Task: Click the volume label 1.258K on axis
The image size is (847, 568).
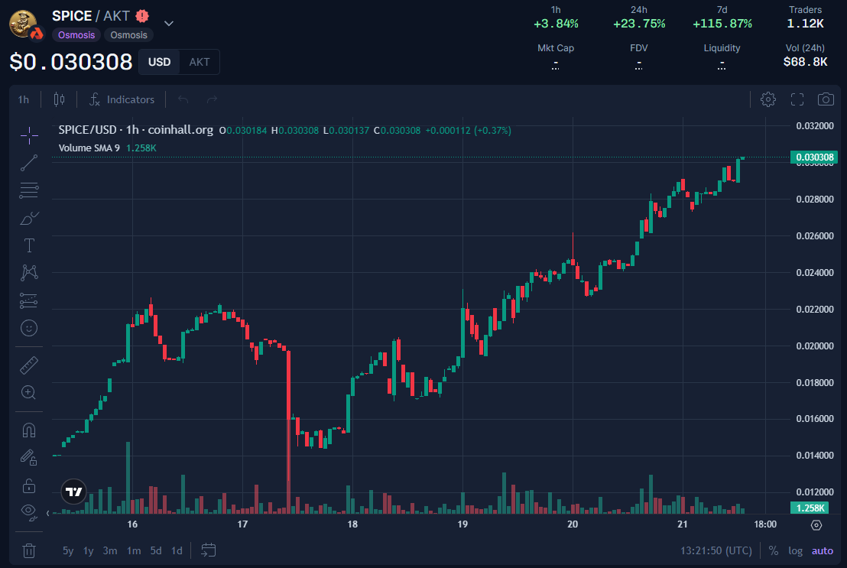Action: 810,508
